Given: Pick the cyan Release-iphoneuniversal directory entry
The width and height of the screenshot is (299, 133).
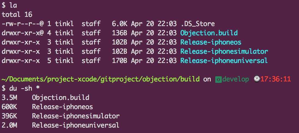Looking at the screenshot, I should (x=224, y=60).
